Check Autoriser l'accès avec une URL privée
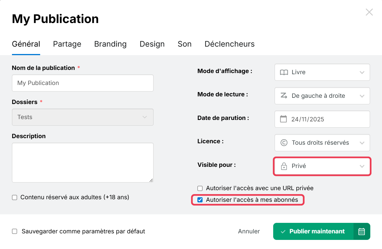382x249 pixels. pos(200,188)
